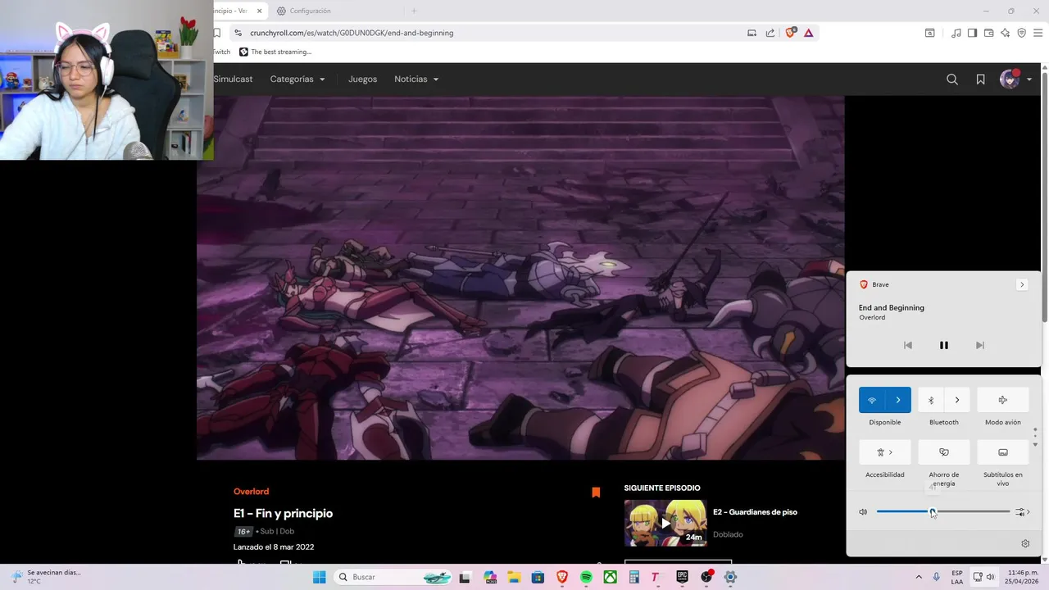Open the E2 – Guardianes de piso title
Screen dimensions: 1049x590
(x=755, y=512)
